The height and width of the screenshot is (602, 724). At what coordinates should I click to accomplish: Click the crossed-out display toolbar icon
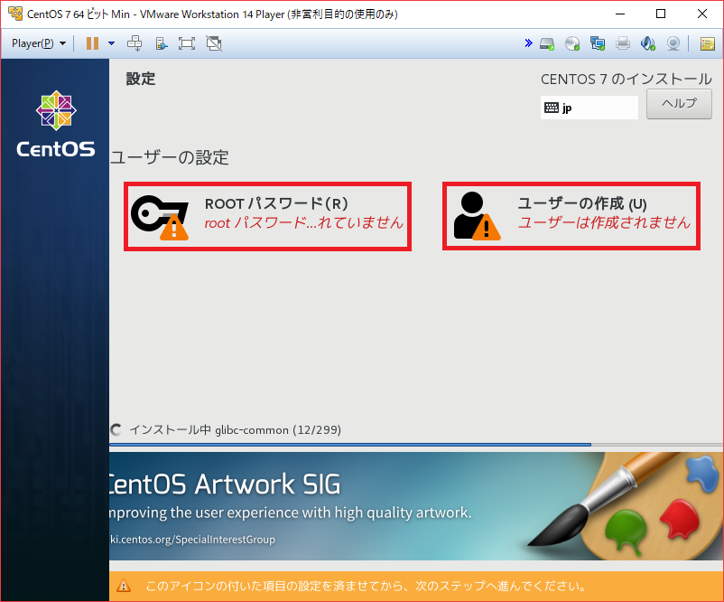pyautogui.click(x=214, y=43)
